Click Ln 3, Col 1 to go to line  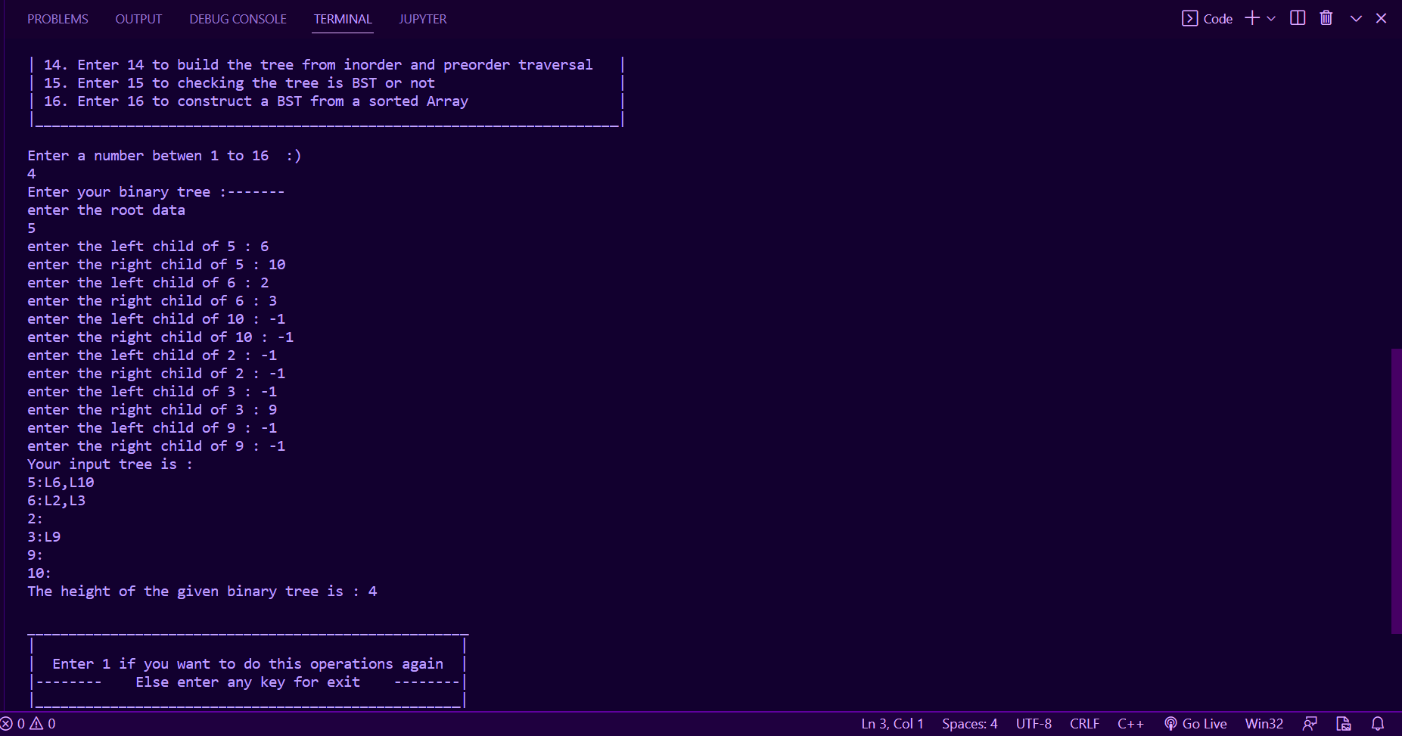point(891,723)
